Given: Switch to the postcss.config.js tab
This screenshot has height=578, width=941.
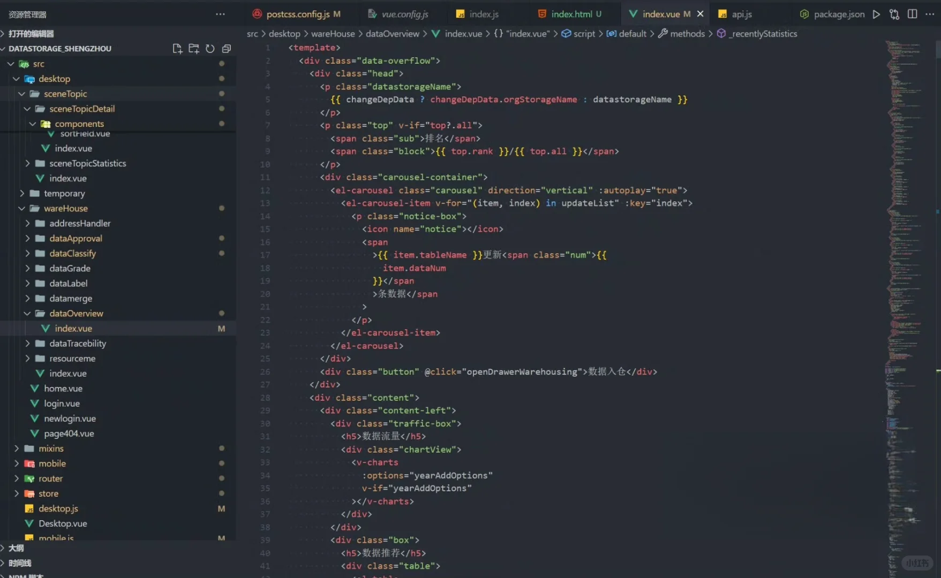Looking at the screenshot, I should [x=297, y=14].
